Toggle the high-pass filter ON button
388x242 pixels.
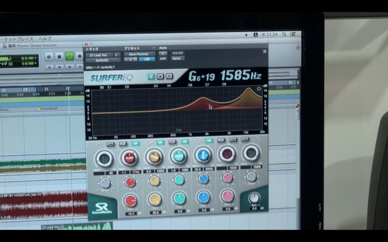click(110, 144)
